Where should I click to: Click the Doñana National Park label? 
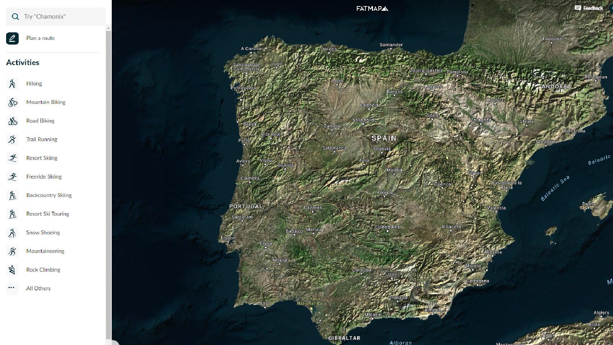tap(312, 301)
